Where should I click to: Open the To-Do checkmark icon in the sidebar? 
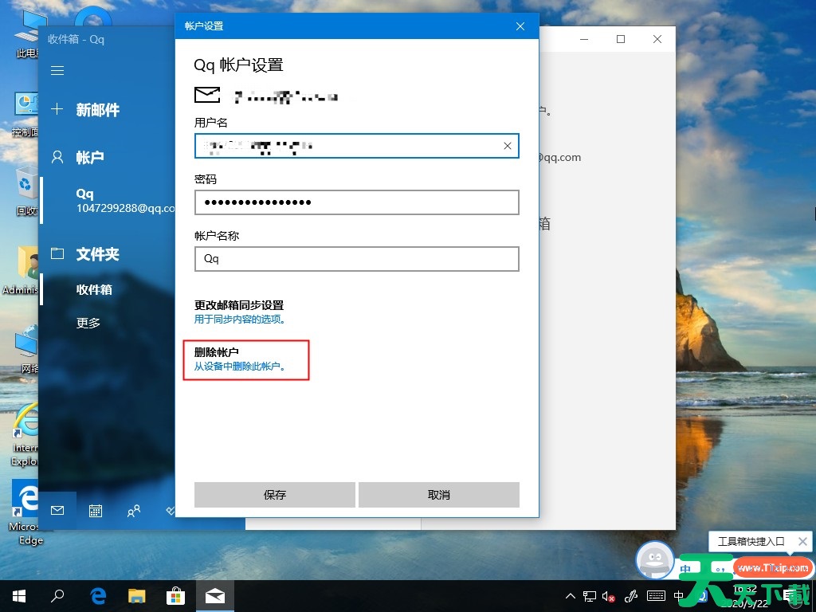(x=170, y=511)
